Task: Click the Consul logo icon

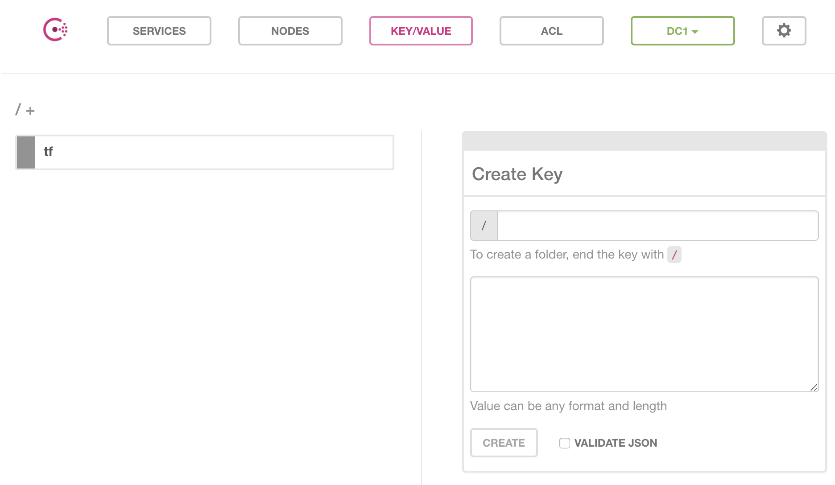Action: (x=55, y=30)
